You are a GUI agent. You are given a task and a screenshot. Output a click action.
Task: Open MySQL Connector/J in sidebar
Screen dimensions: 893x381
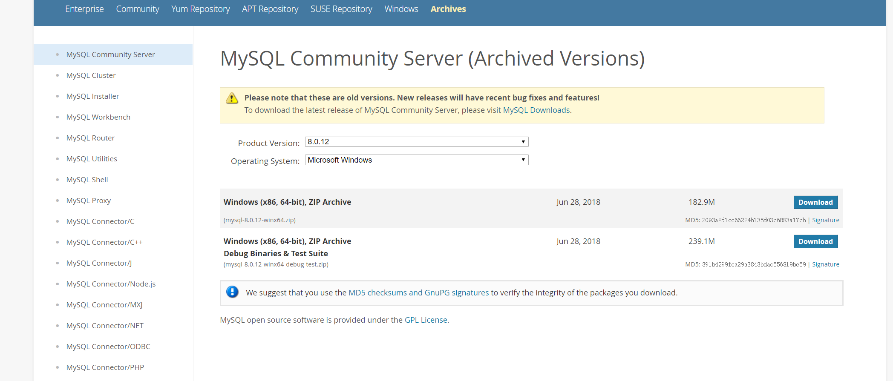[x=99, y=263]
